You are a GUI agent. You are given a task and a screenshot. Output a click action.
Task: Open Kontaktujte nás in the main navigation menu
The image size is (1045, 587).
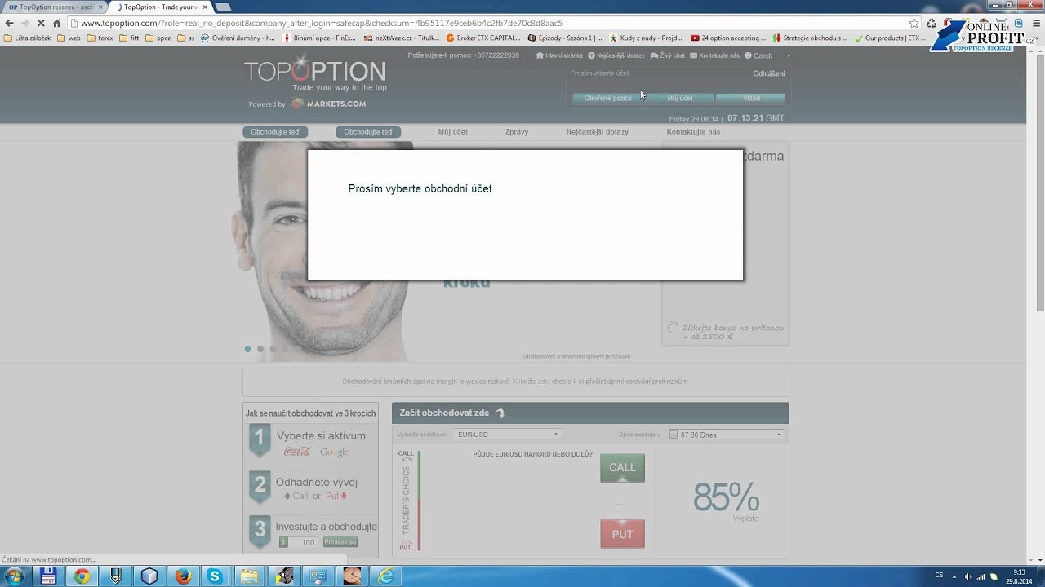(693, 132)
